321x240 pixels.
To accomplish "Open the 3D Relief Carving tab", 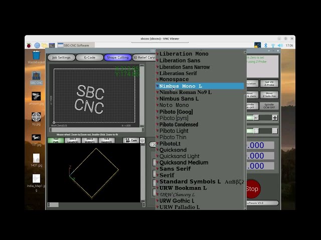I will 144,57.
